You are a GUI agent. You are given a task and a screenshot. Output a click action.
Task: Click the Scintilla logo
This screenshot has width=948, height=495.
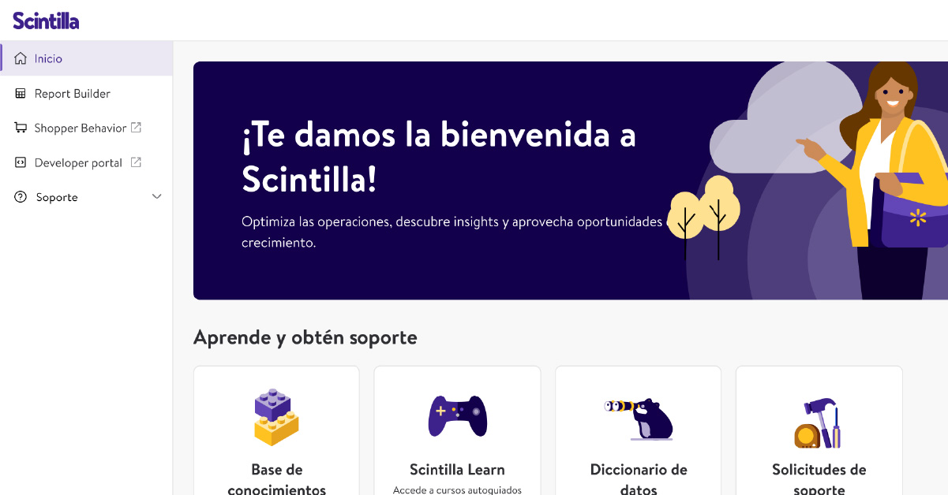point(46,20)
